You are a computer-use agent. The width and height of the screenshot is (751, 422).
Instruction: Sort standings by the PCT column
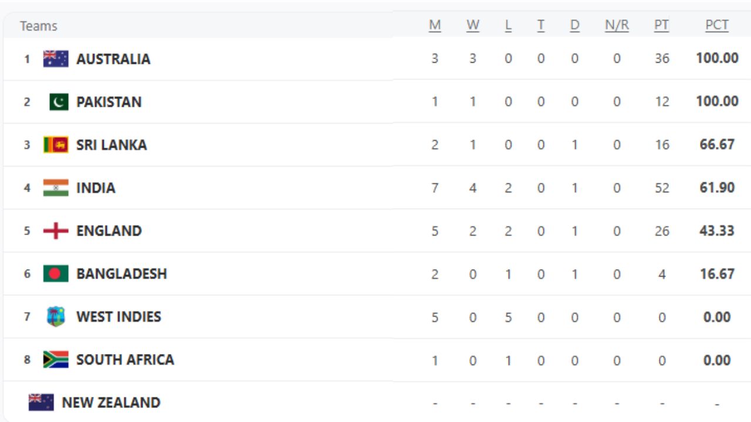coord(716,25)
